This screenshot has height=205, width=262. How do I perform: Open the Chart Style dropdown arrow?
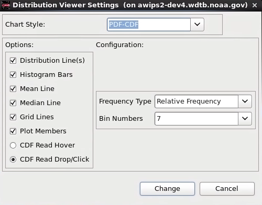(x=197, y=25)
